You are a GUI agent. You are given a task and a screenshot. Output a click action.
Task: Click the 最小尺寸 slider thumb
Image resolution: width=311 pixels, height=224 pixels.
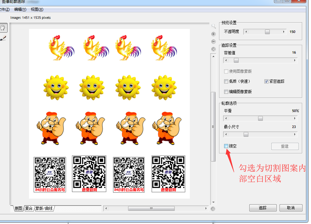point(246,135)
